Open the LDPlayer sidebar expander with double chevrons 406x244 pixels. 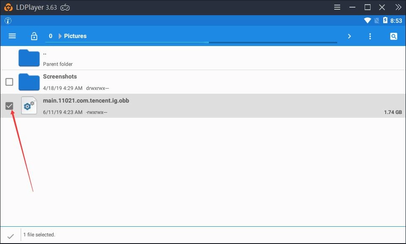click(398, 7)
